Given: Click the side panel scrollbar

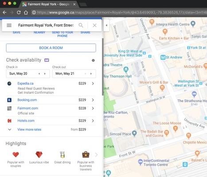Looking at the screenshot, I should tap(103, 67).
